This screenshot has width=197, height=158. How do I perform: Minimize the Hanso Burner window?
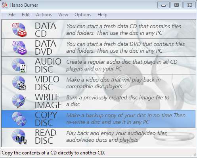coord(163,5)
